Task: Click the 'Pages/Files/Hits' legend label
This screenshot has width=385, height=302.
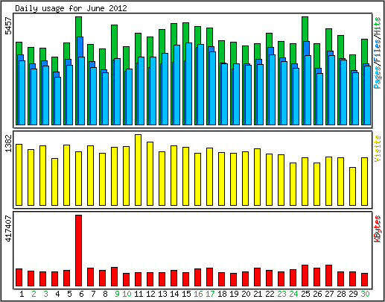Action: coord(378,53)
